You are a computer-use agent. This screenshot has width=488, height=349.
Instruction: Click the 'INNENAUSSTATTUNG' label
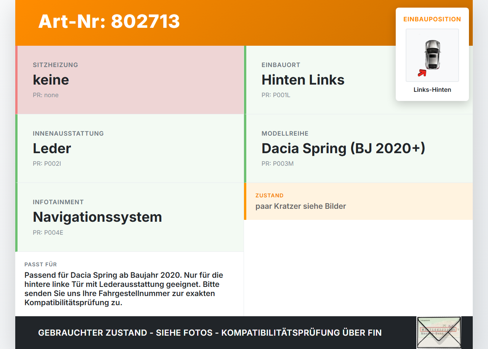[68, 133]
